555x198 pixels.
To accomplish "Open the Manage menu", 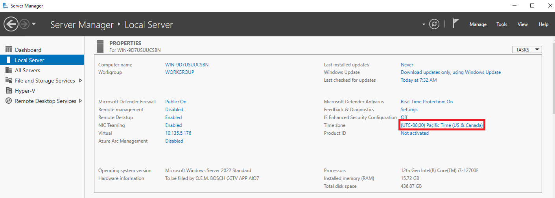I will click(478, 24).
